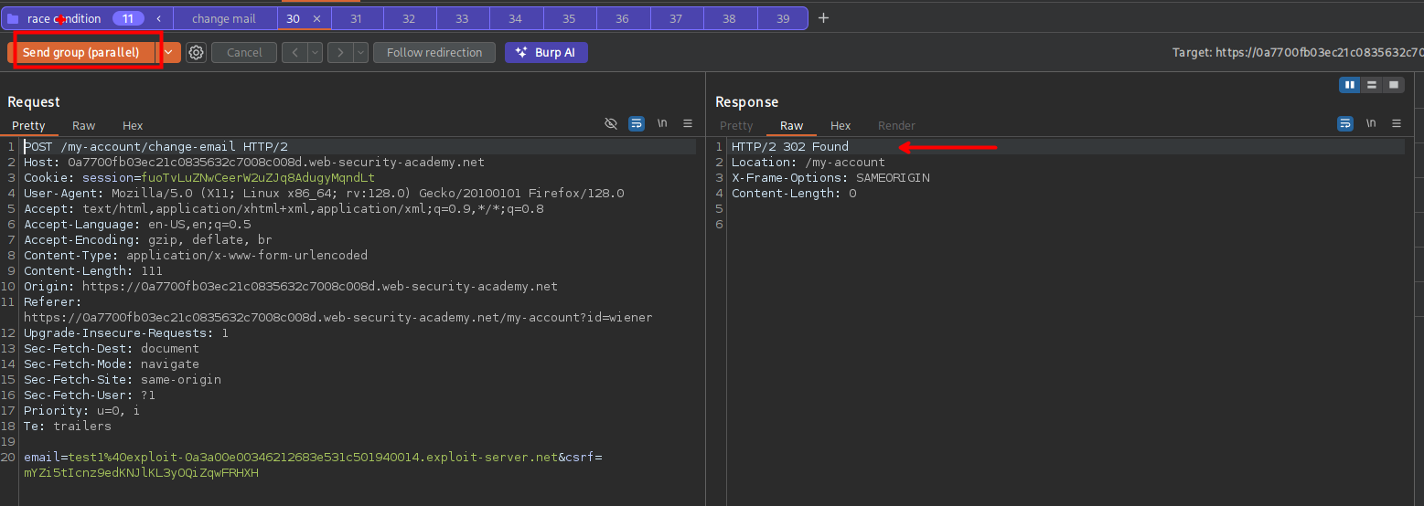
Task: Open the back history dropdown arrow
Action: (316, 53)
